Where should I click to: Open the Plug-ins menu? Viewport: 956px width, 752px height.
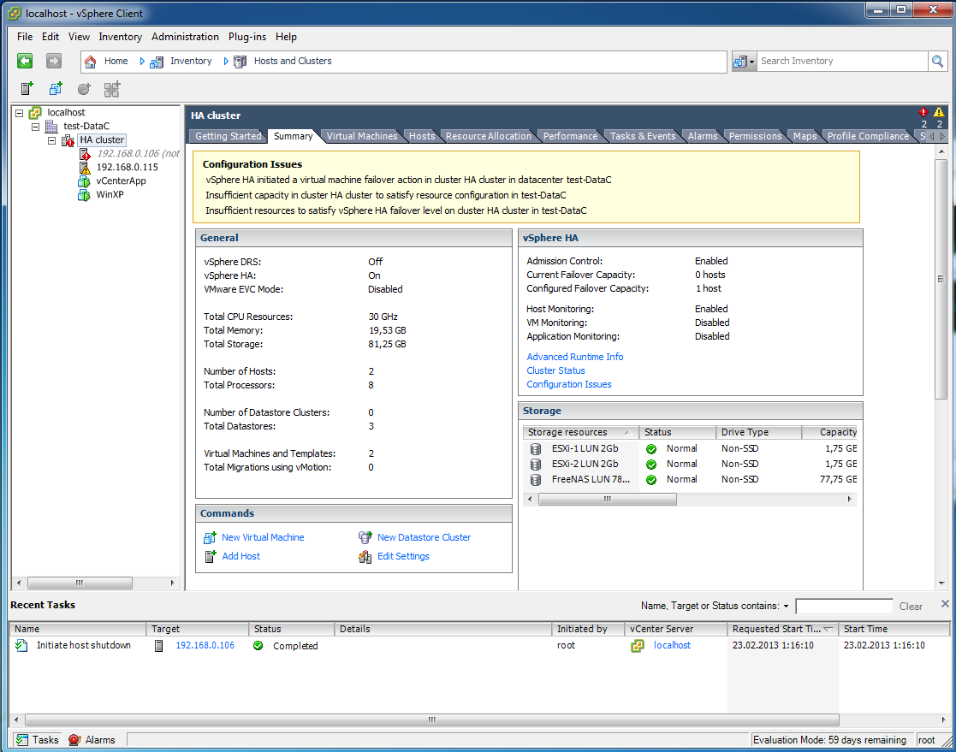pyautogui.click(x=247, y=37)
